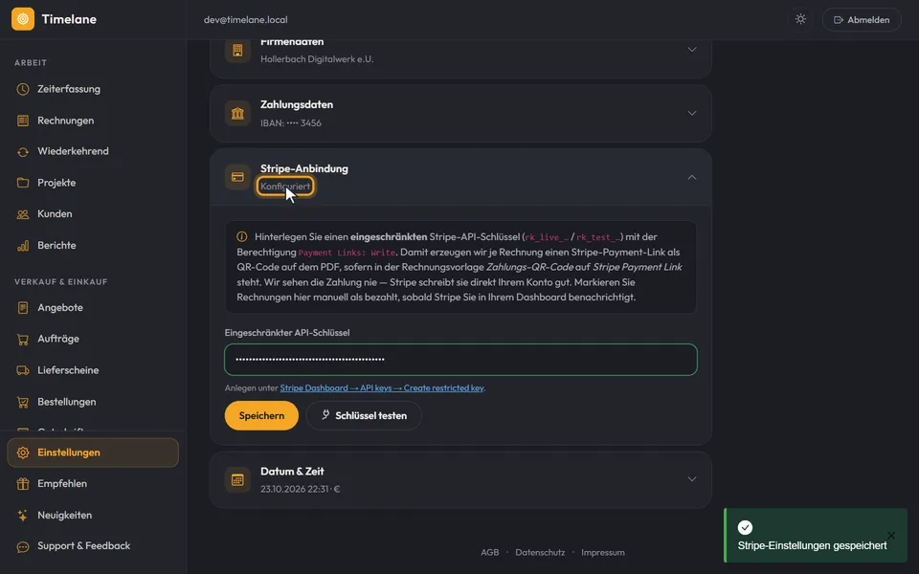Image resolution: width=919 pixels, height=574 pixels.
Task: Click the Timelane logo icon
Action: pos(23,19)
